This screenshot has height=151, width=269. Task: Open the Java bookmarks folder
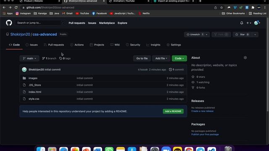tap(54, 13)
